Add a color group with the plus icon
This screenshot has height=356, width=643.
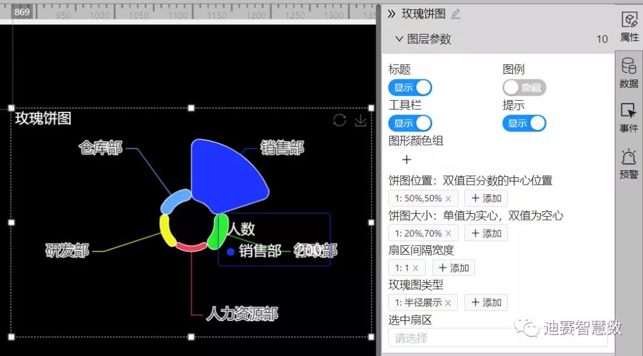407,160
